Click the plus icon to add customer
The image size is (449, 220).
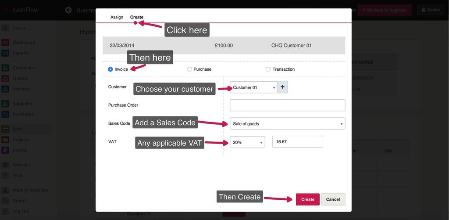(283, 87)
